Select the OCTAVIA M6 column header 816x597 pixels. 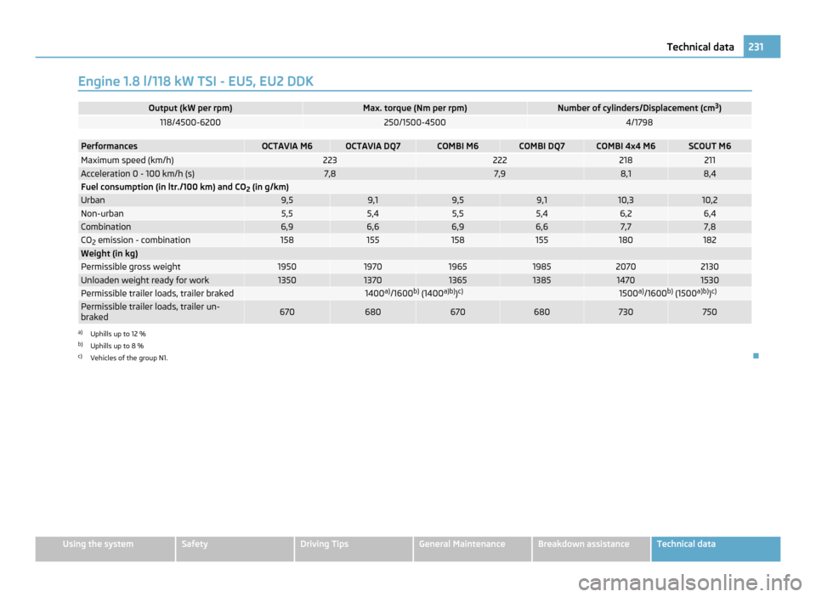[x=286, y=146]
